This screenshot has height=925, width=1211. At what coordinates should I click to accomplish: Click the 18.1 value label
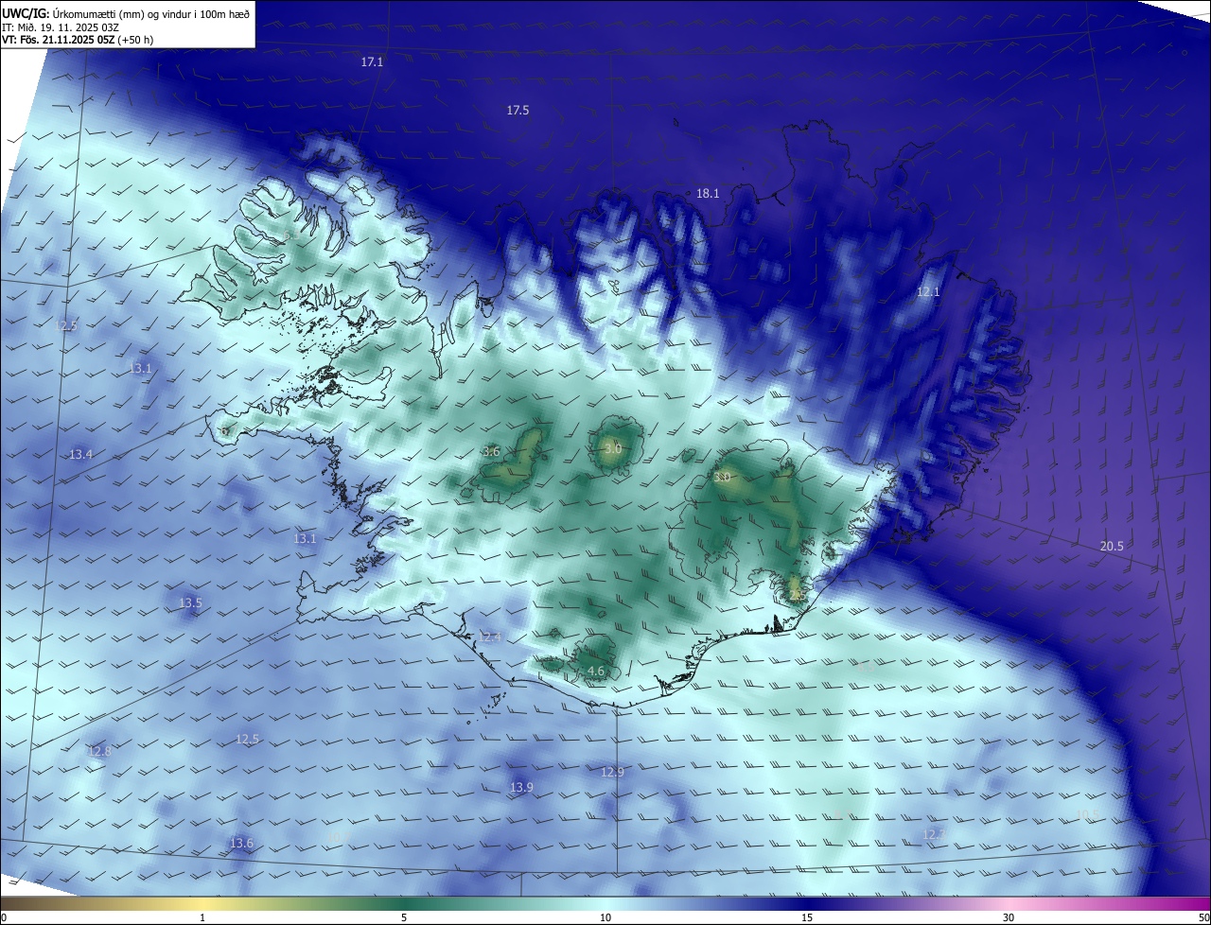point(708,193)
